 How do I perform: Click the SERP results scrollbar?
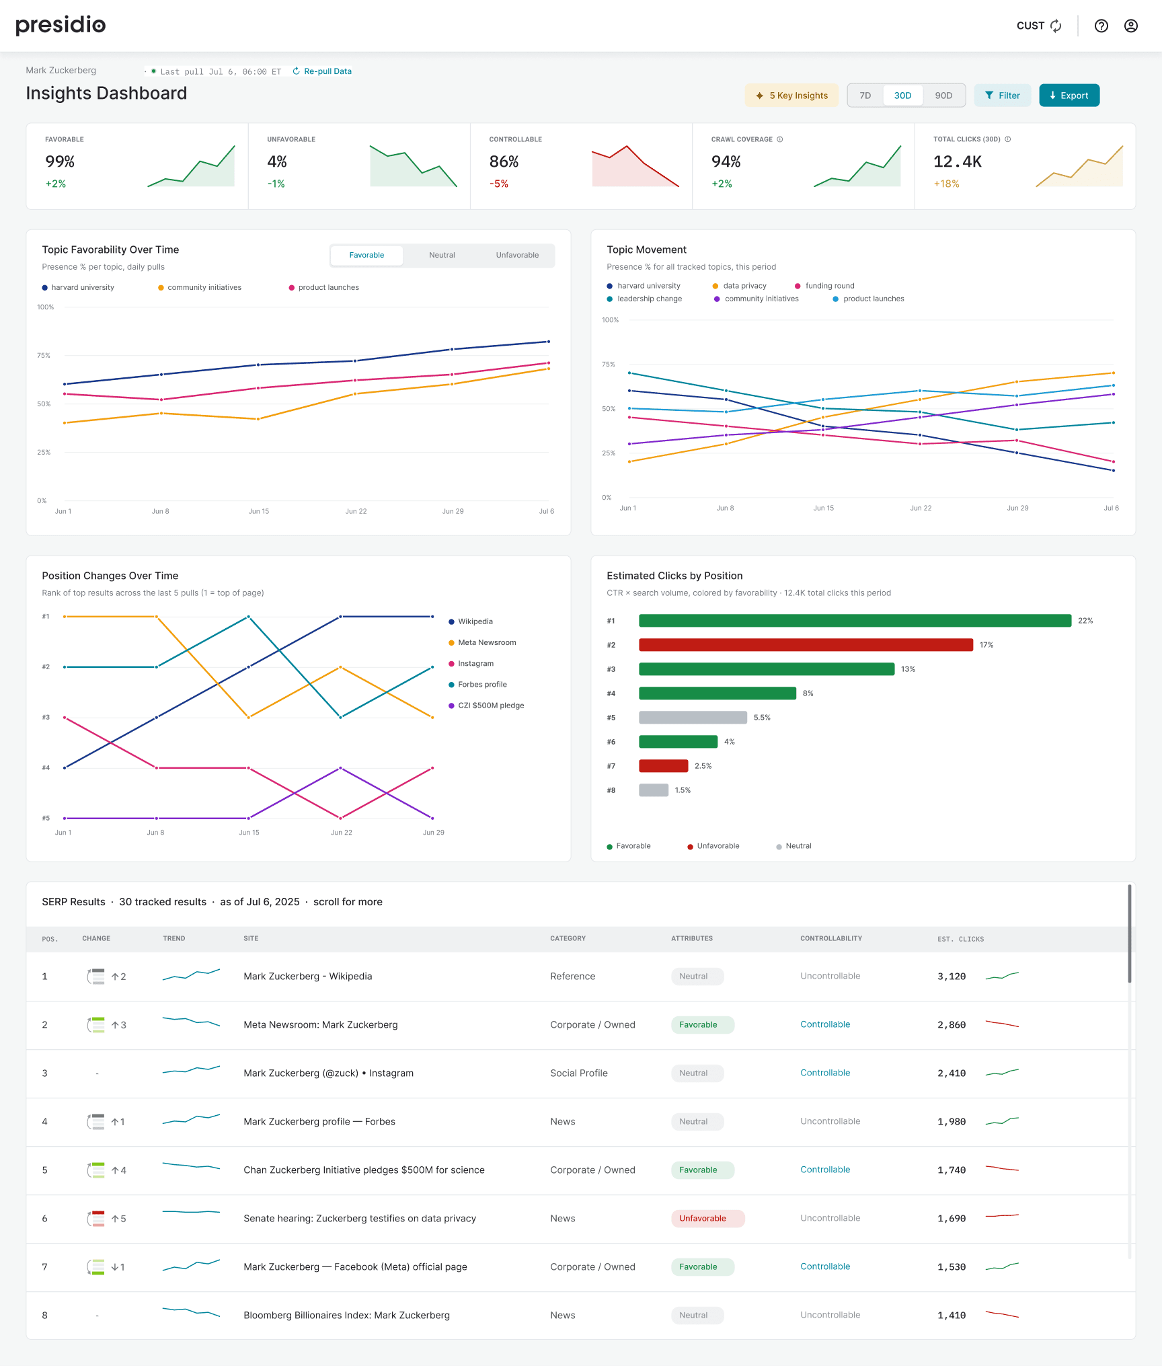click(1129, 934)
